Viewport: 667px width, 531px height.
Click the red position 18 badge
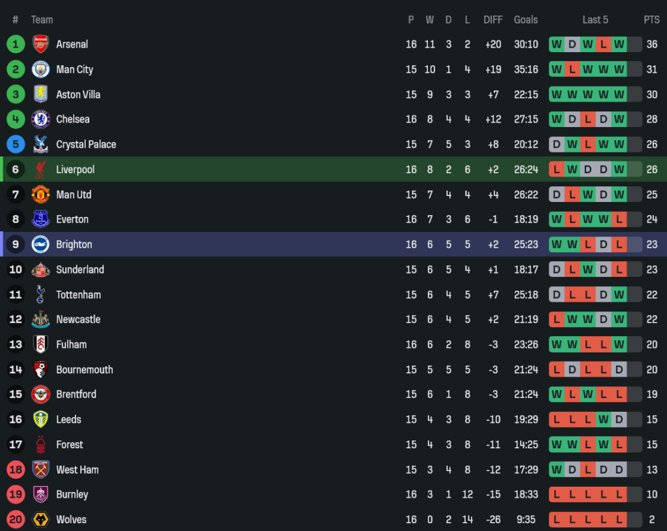click(x=16, y=470)
